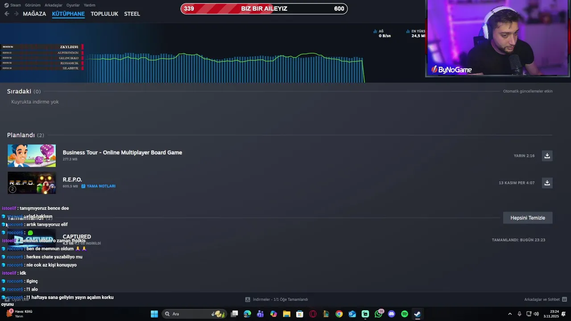This screenshot has height=321, width=571.
Task: Go back with the left arrow
Action: point(7,14)
